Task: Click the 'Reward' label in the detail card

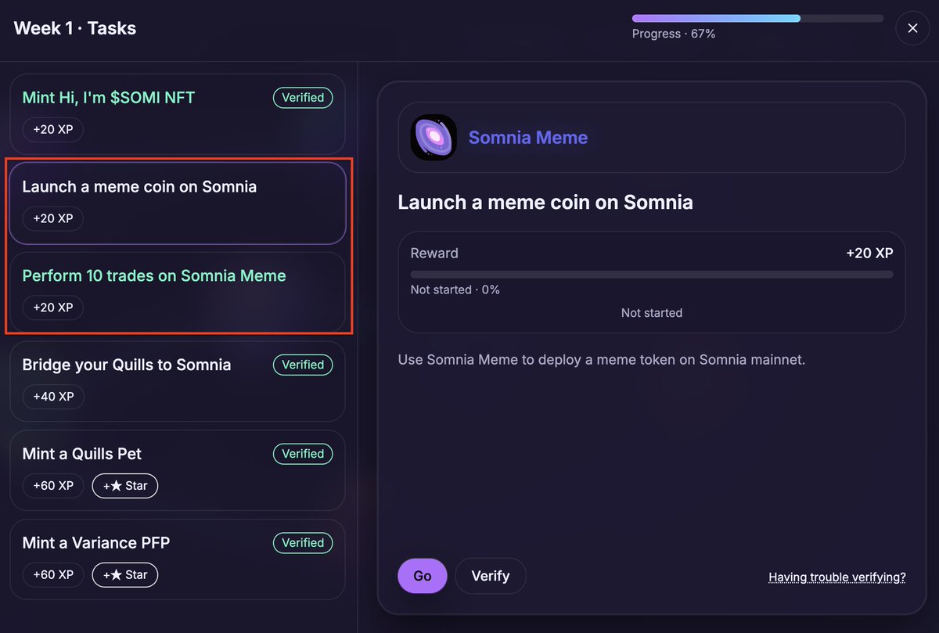Action: tap(434, 254)
